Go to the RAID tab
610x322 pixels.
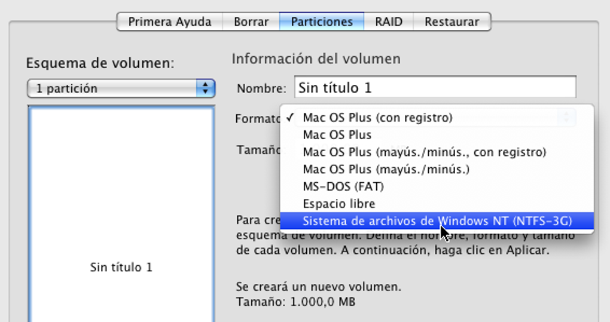[x=389, y=22]
